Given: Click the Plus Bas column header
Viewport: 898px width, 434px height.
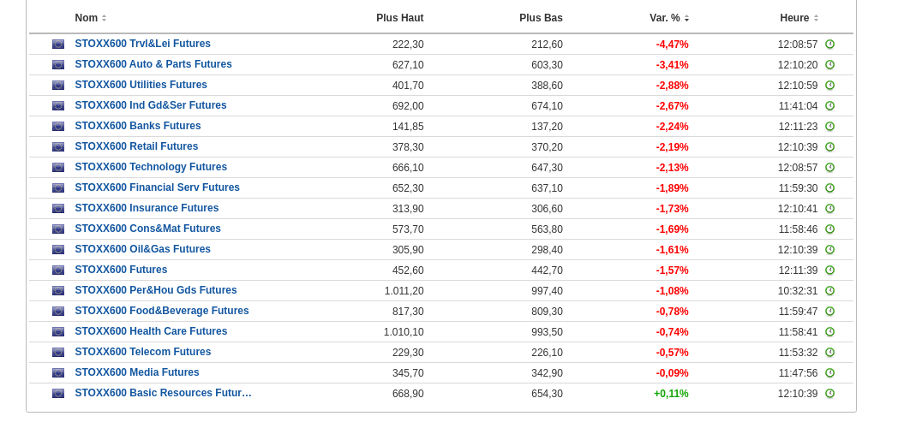Looking at the screenshot, I should (541, 18).
